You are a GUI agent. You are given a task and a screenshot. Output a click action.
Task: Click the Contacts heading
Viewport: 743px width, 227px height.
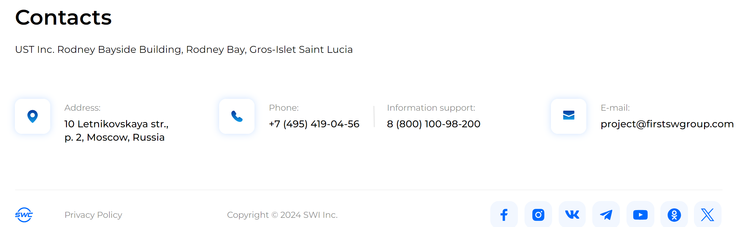pyautogui.click(x=63, y=17)
